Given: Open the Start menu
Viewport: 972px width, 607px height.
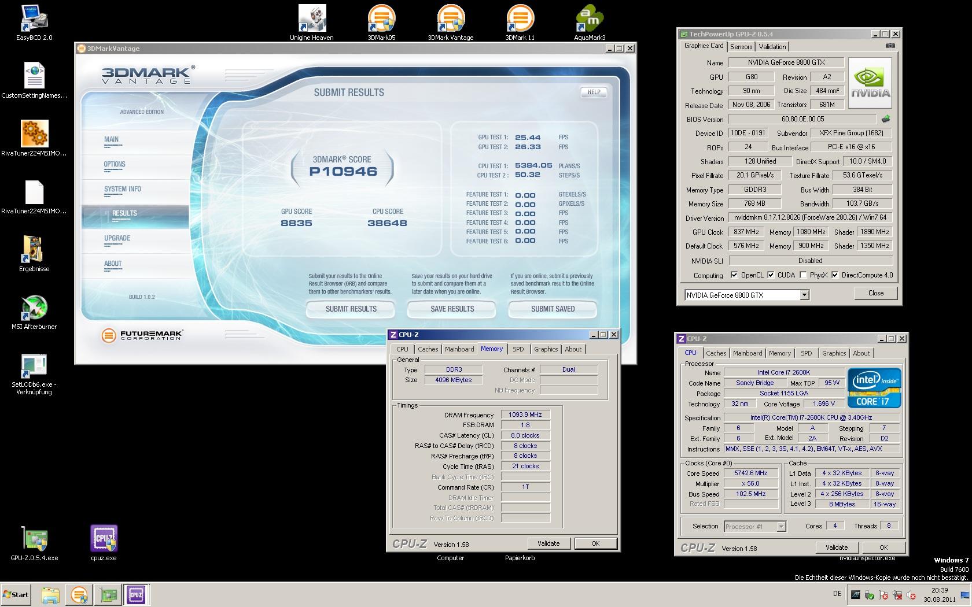Looking at the screenshot, I should (16, 594).
